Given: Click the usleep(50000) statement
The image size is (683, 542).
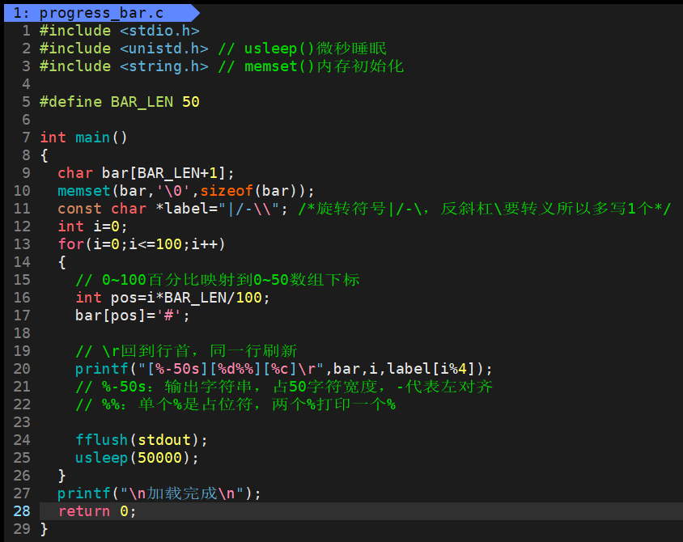Looking at the screenshot, I should click(137, 458).
